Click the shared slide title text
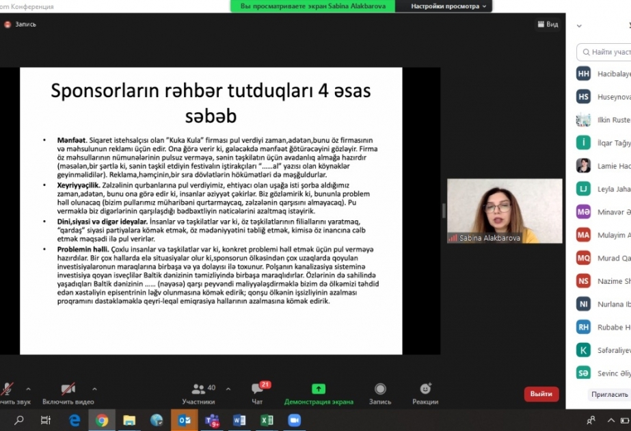The image size is (631, 431). 211,103
